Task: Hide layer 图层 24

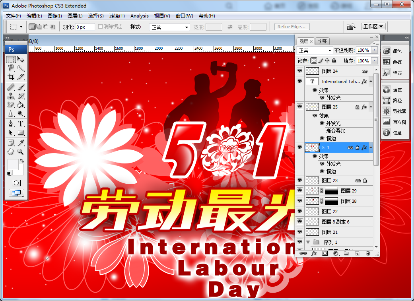Action: [300, 71]
